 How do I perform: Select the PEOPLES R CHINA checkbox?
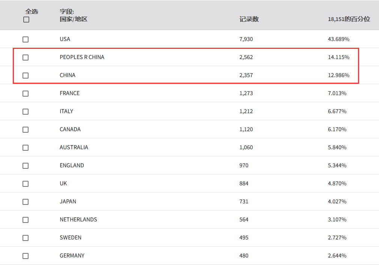26,58
